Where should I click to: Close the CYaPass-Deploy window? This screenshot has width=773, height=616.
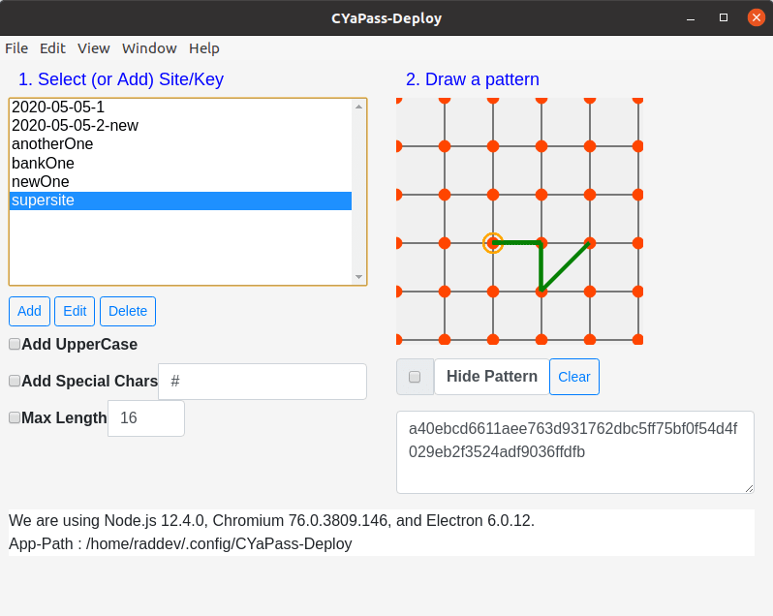pyautogui.click(x=756, y=17)
